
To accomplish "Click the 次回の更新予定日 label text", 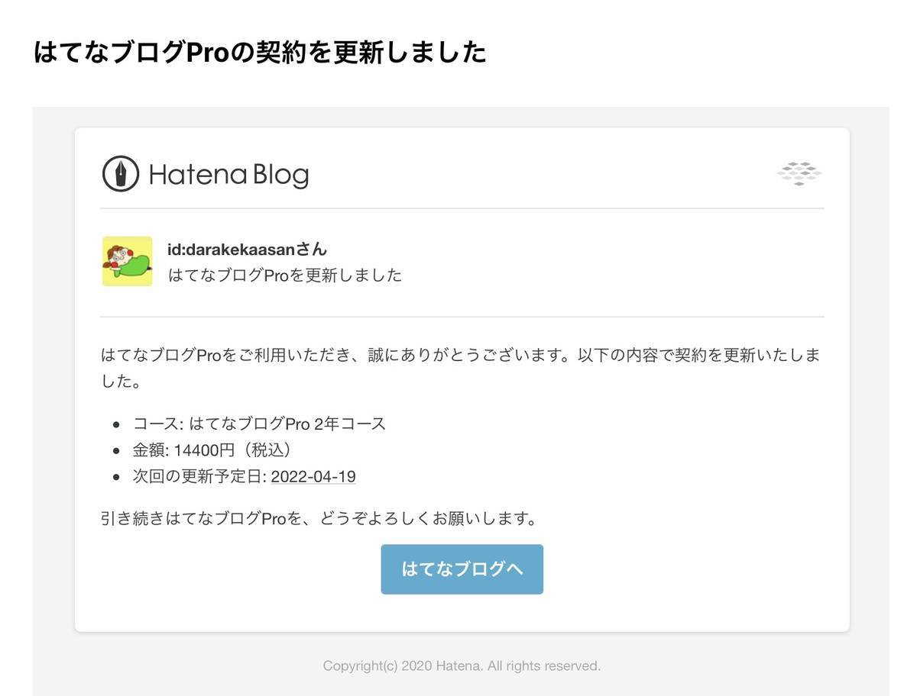I will 198,477.
